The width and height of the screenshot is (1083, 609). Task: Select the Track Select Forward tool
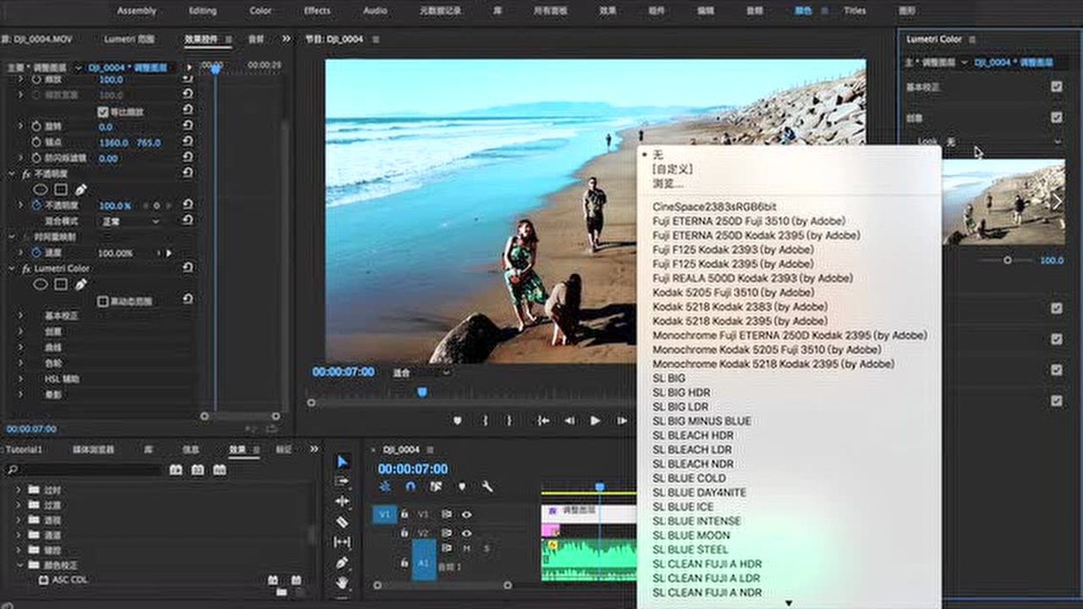tap(342, 481)
